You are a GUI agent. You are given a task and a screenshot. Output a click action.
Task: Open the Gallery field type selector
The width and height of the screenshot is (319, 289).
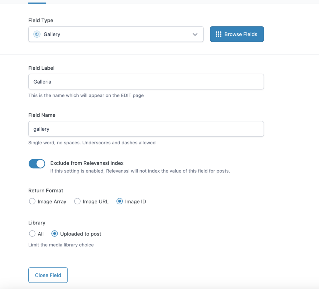tap(116, 34)
